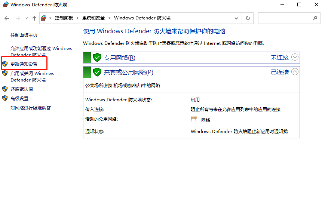Viewport: 325px width, 215px height.
Task: Minimize the Windows Defender 防火墙 window
Action: point(282,4)
